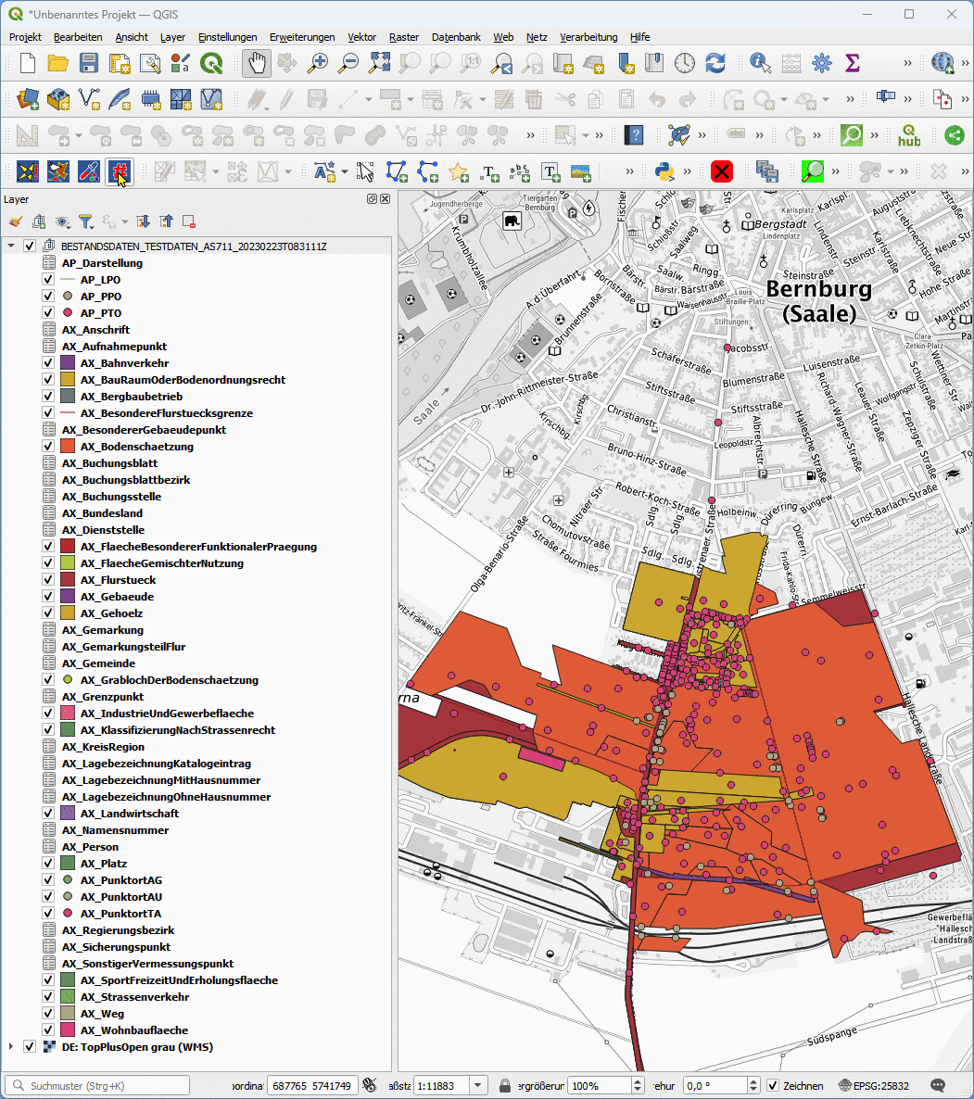Add a new group in the Layer panel

39,222
